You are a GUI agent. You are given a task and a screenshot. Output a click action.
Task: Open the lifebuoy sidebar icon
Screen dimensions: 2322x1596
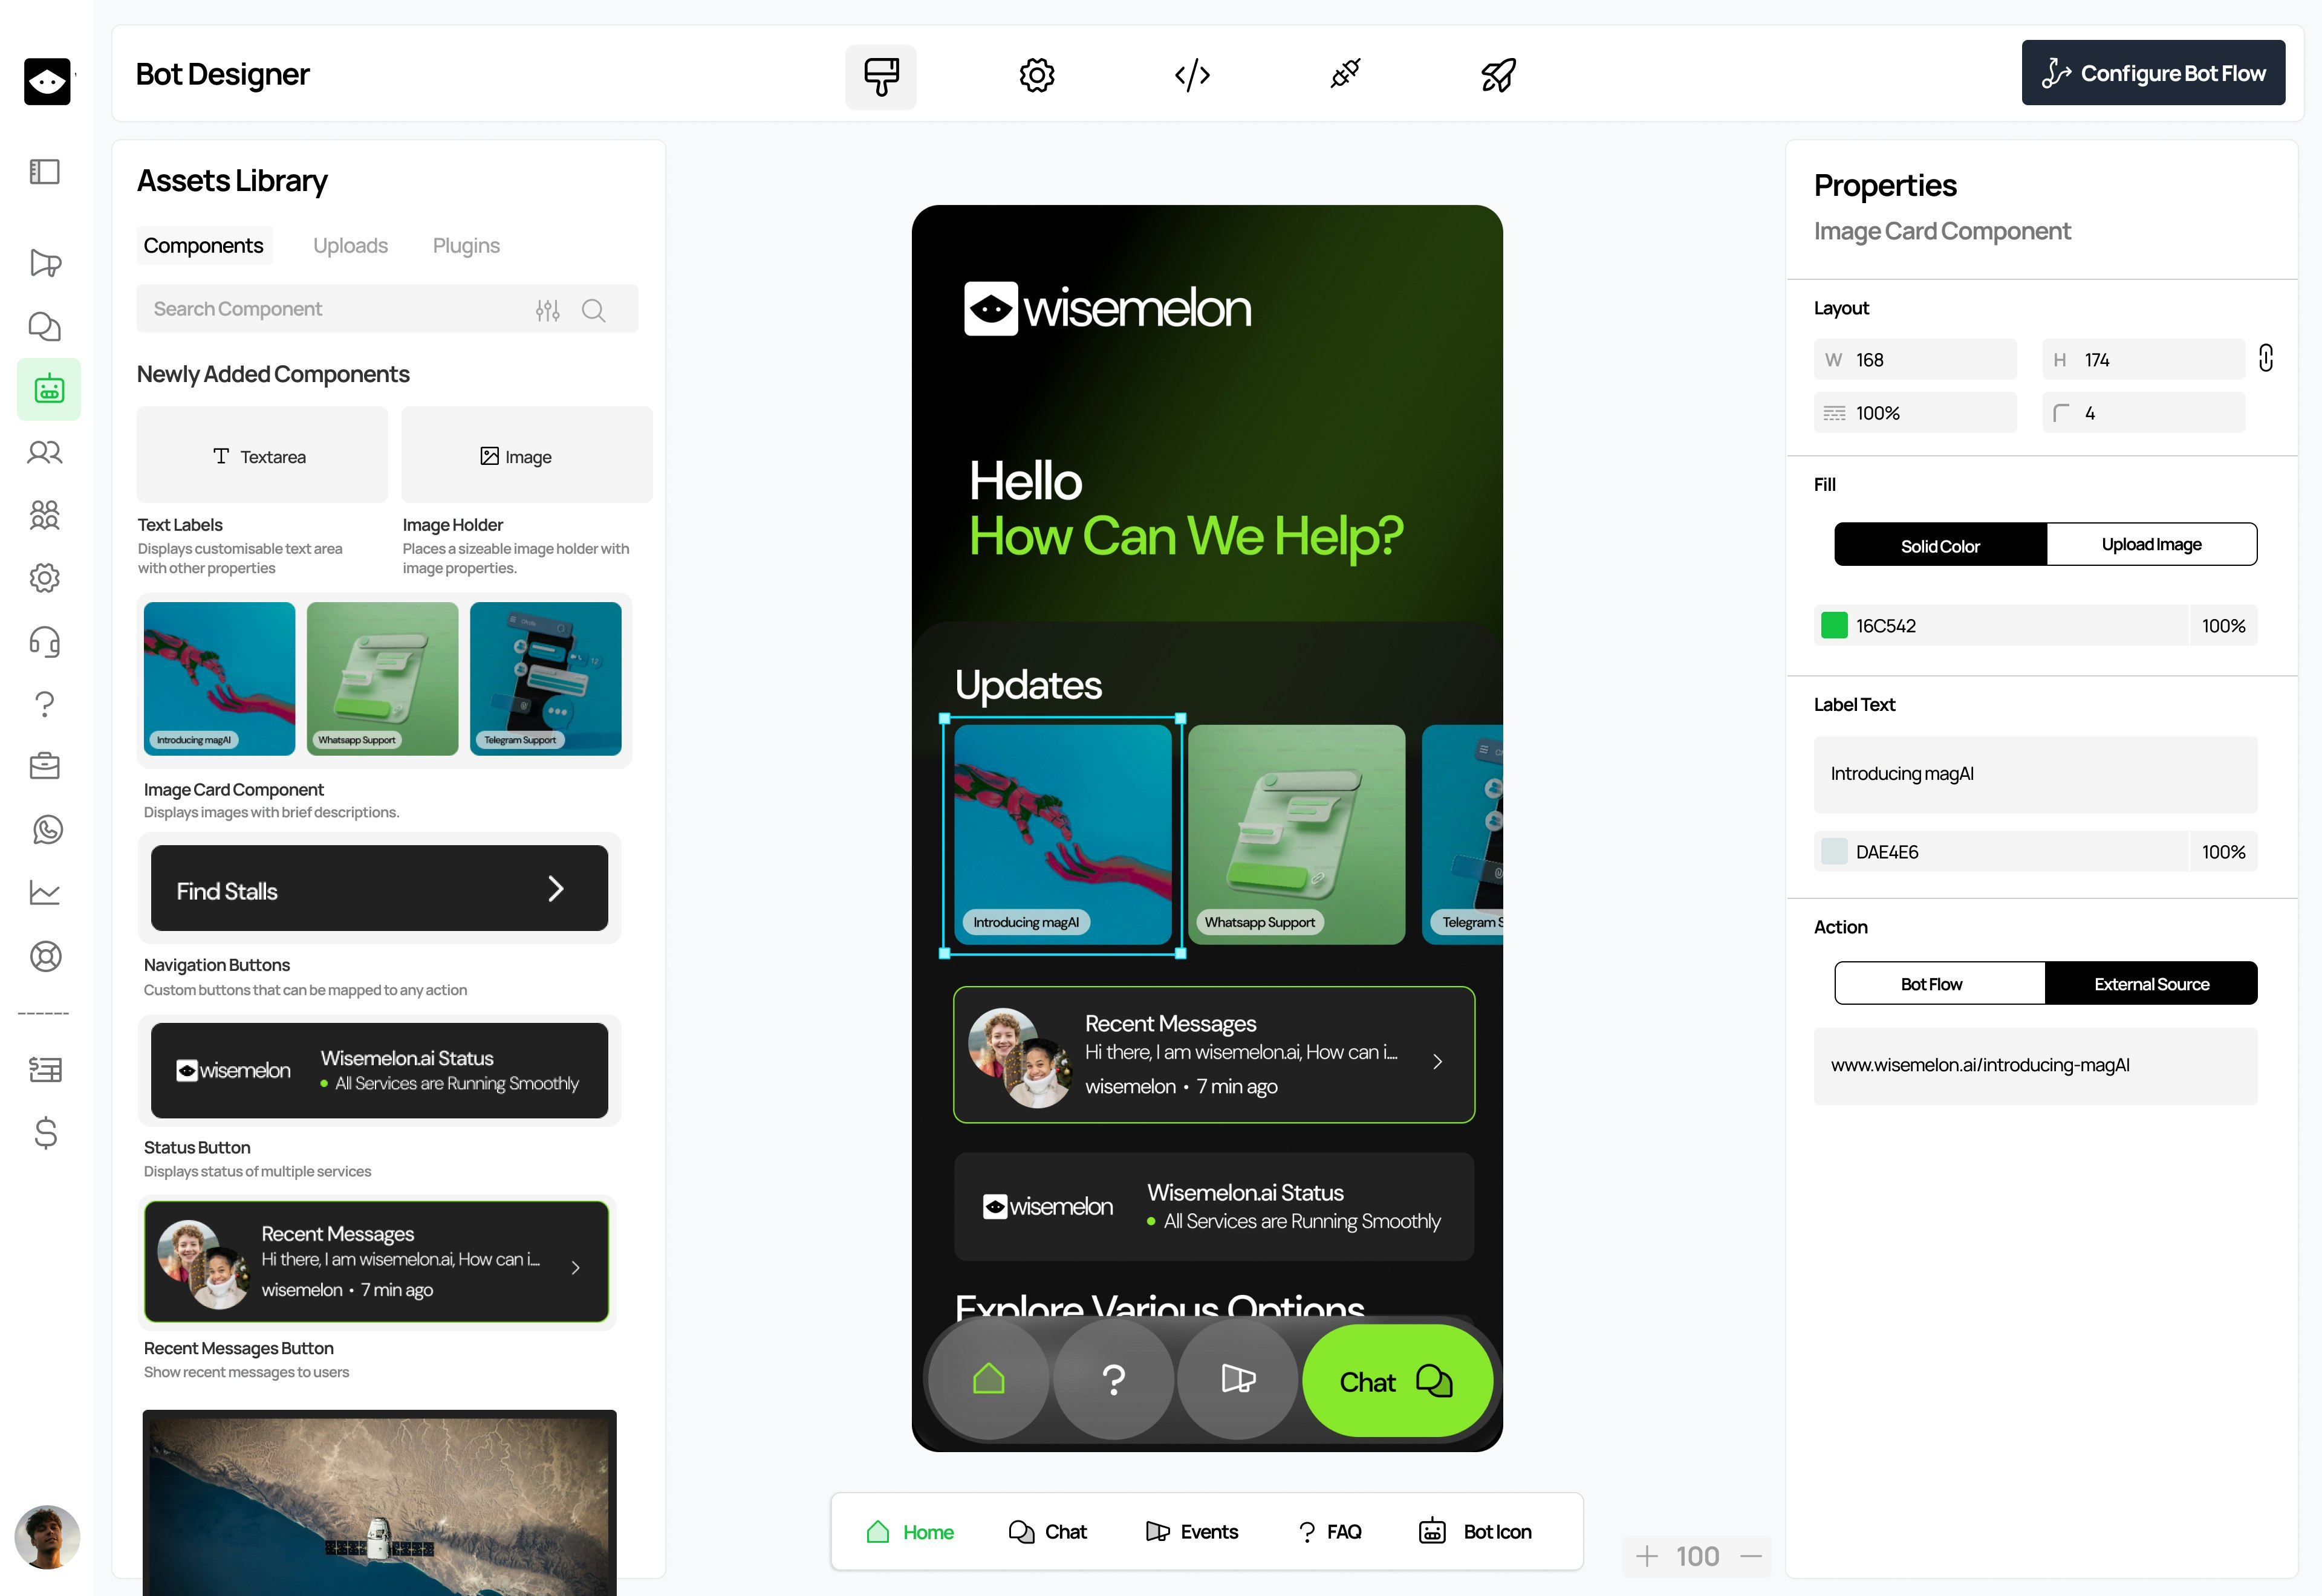click(45, 957)
